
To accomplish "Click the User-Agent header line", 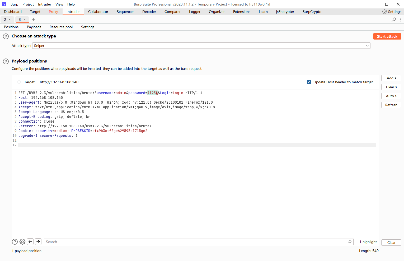I will pyautogui.click(x=116, y=102).
